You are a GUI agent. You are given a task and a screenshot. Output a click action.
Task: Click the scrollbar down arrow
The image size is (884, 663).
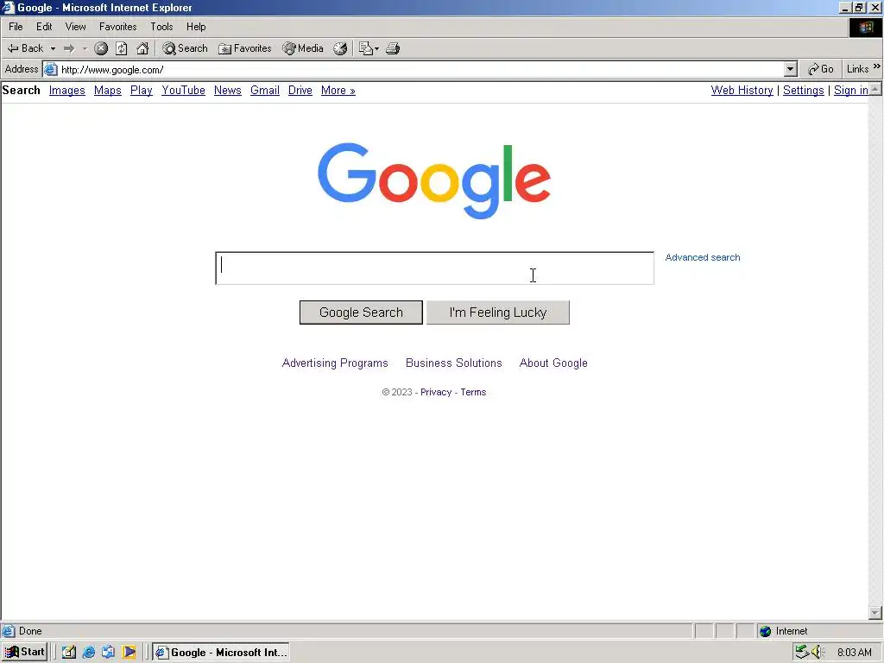(x=875, y=612)
